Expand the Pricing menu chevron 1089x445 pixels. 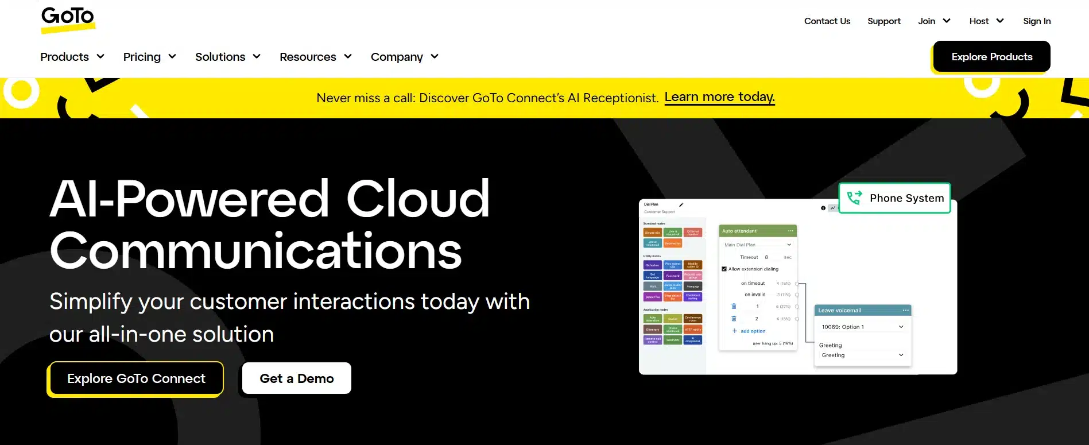tap(172, 56)
